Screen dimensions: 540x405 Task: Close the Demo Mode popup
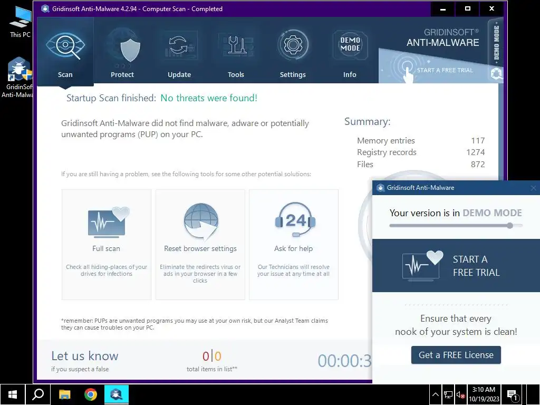534,188
